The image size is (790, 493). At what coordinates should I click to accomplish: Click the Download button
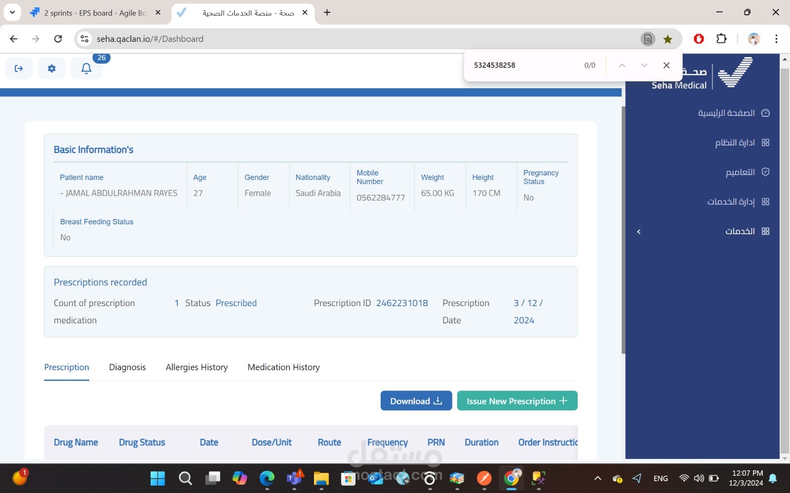[x=416, y=401]
